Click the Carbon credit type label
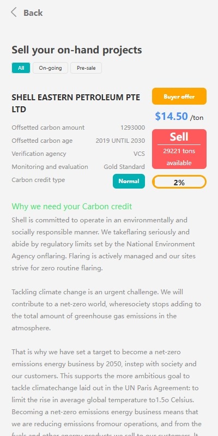Viewport: 218px width, 436px height. point(38,180)
